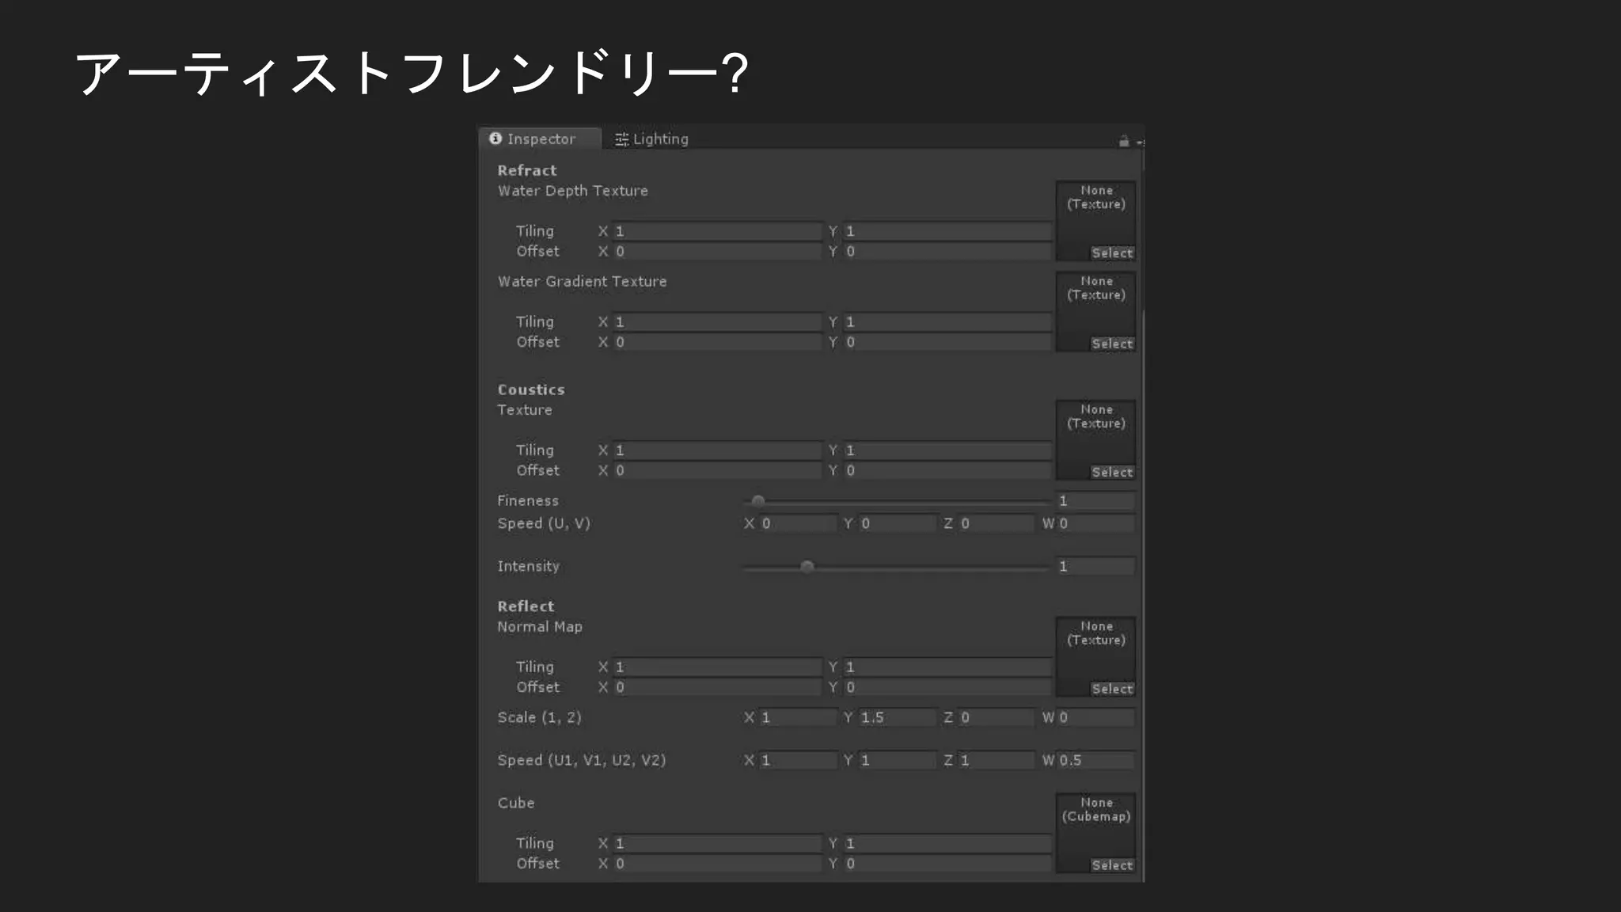Edit Water Gradient Texture Tiling Y field
Viewport: 1621px width, 912px height.
tap(947, 321)
